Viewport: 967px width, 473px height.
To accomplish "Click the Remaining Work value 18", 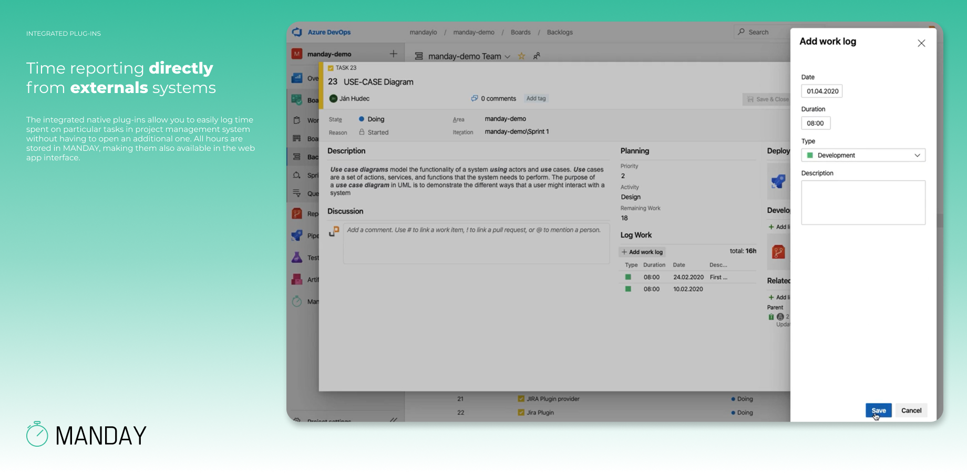I will point(624,218).
